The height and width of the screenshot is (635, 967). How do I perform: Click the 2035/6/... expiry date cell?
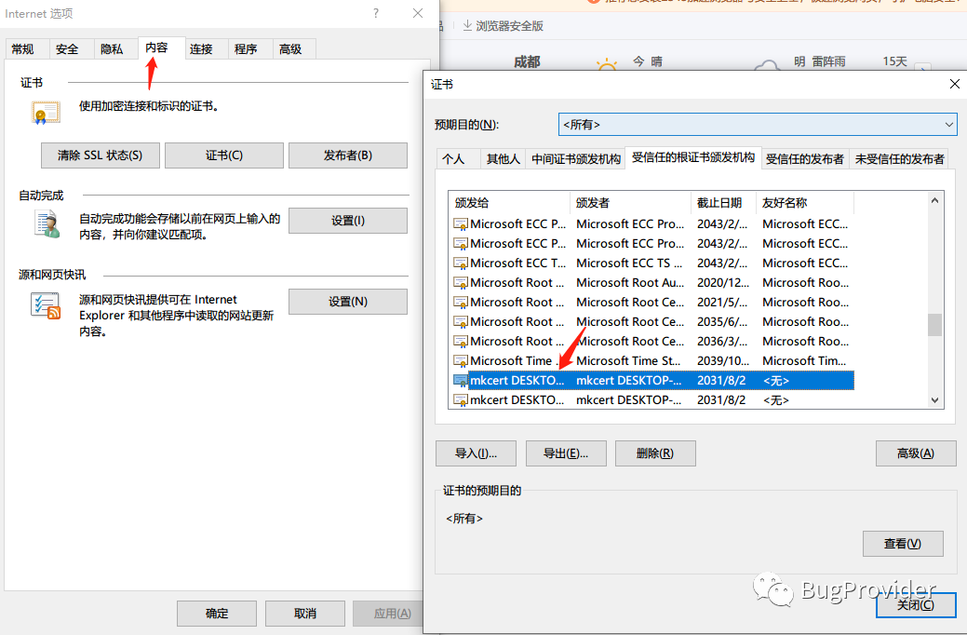coord(723,322)
